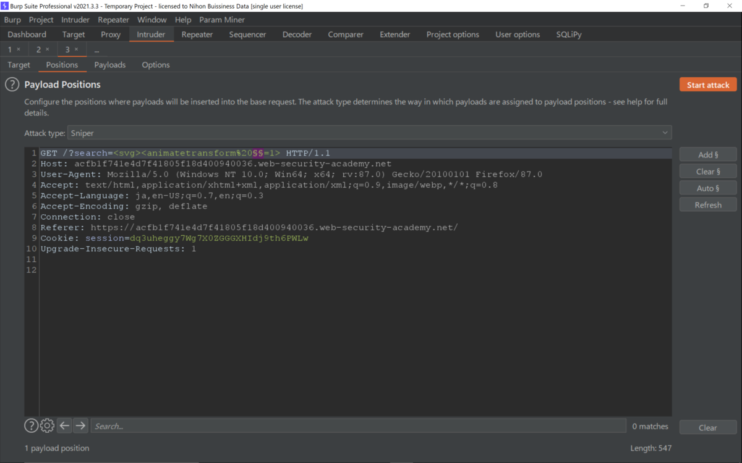Focus the Search input field
The image size is (742, 463).
tap(359, 425)
